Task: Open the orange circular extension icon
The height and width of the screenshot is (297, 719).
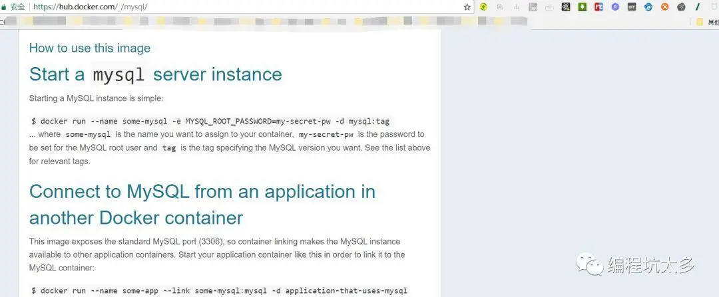Action: [x=665, y=7]
